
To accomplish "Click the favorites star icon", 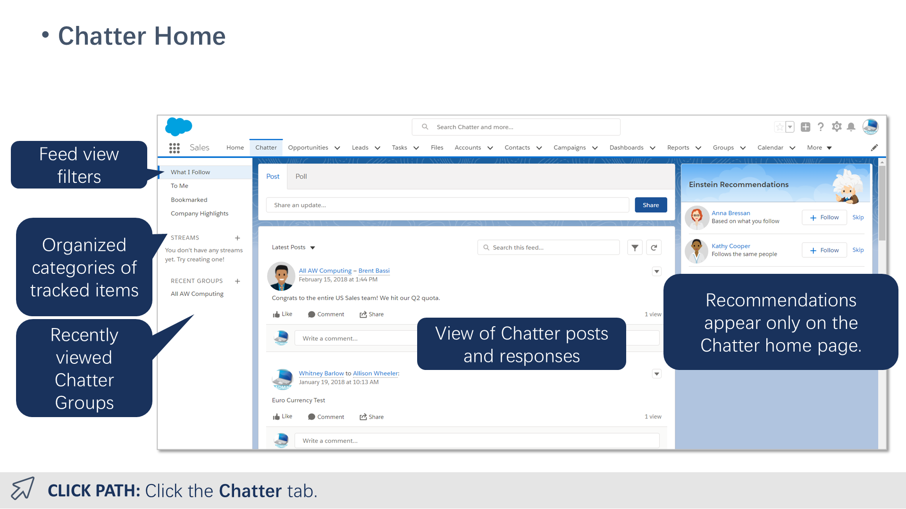I will 780,127.
